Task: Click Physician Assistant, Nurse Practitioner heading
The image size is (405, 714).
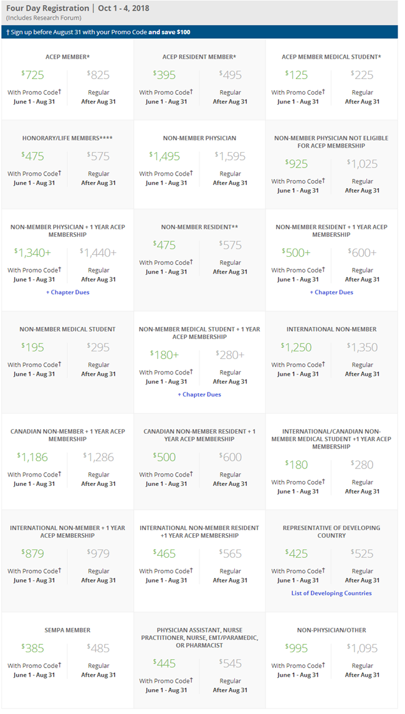Action: pyautogui.click(x=199, y=637)
